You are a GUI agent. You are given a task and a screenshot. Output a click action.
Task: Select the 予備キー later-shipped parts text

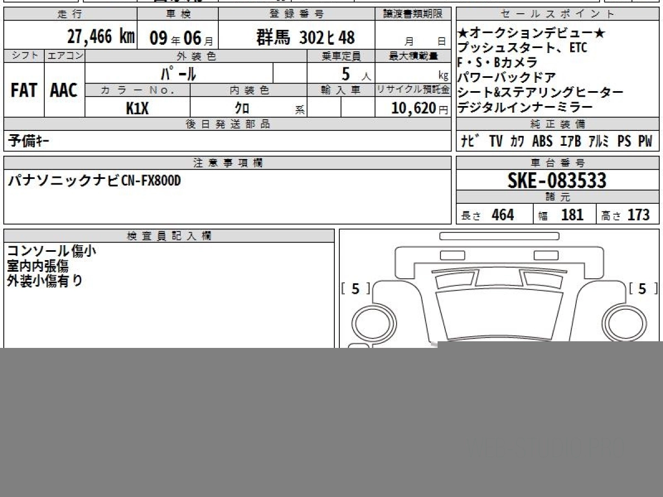coord(29,141)
